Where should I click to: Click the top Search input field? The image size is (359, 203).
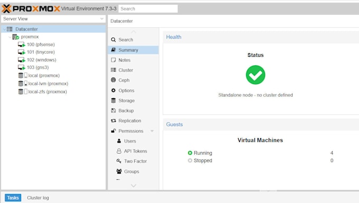click(148, 8)
